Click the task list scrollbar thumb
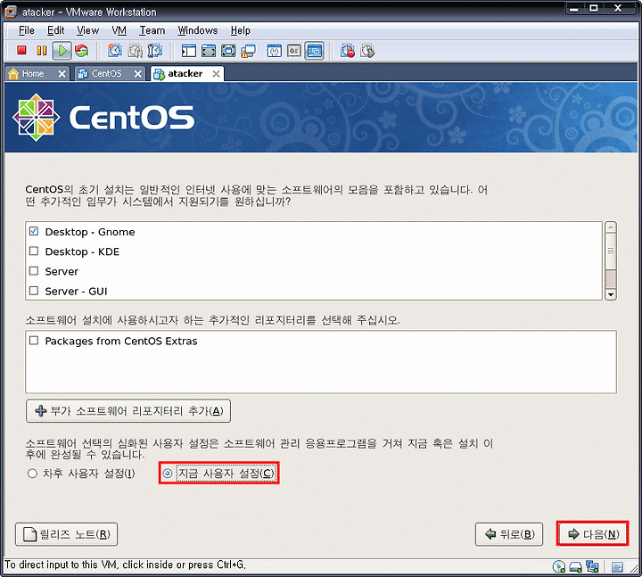 pyautogui.click(x=611, y=251)
